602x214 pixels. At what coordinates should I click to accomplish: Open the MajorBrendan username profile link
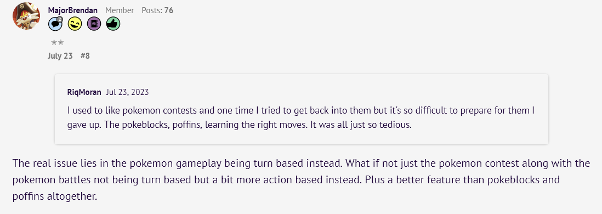click(x=73, y=10)
